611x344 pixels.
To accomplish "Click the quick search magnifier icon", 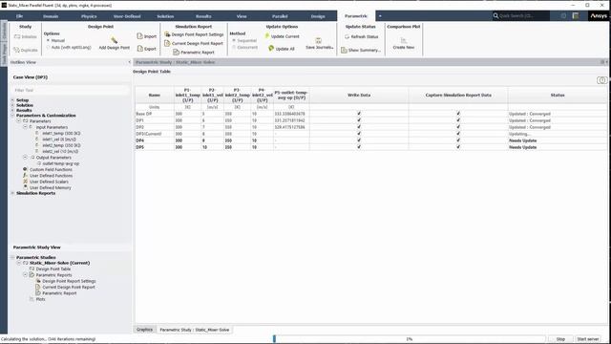I will [x=495, y=16].
